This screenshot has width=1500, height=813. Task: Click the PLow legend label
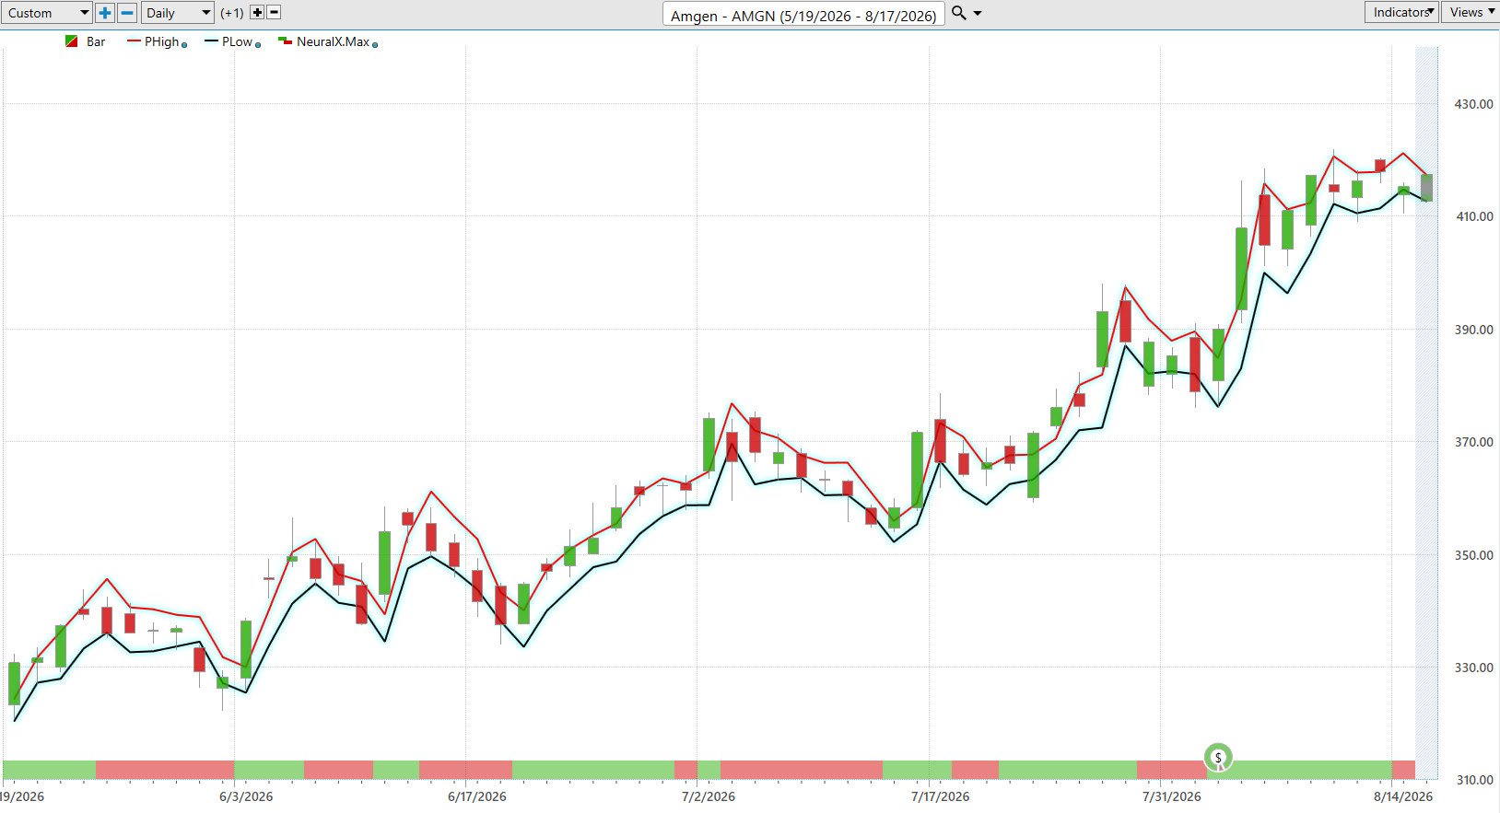(237, 41)
